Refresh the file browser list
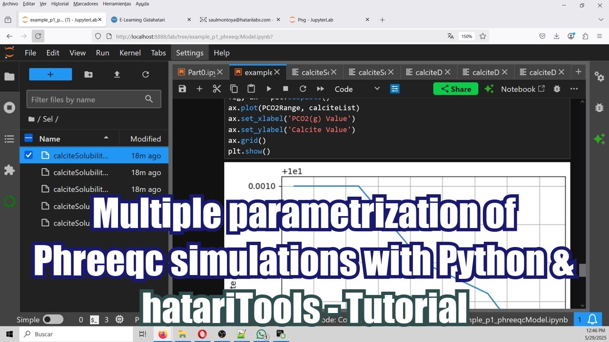 [x=146, y=75]
